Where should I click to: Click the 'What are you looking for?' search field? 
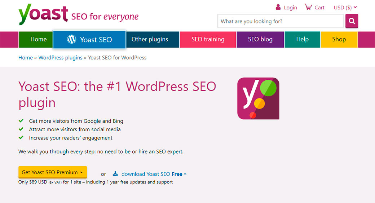[280, 21]
